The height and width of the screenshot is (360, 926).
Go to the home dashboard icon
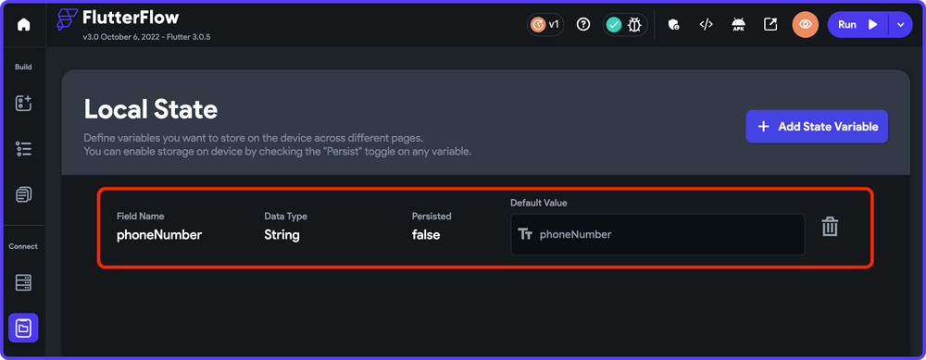(x=24, y=25)
